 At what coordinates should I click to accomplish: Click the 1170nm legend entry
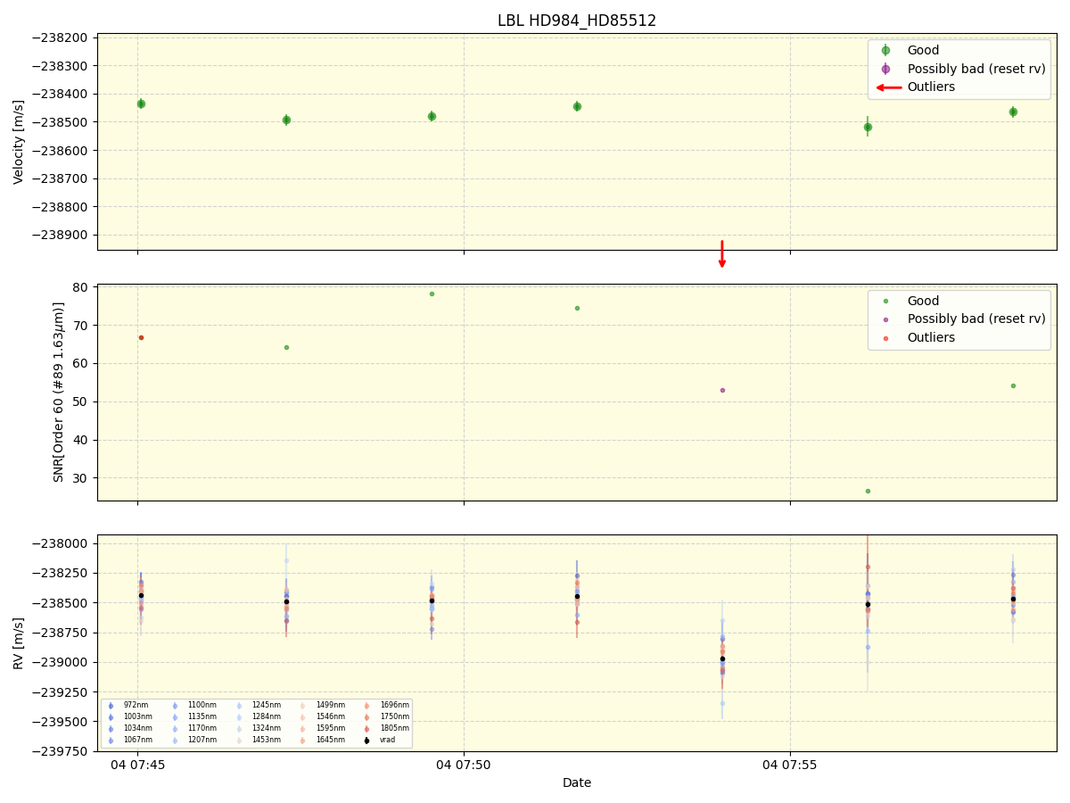tap(193, 728)
